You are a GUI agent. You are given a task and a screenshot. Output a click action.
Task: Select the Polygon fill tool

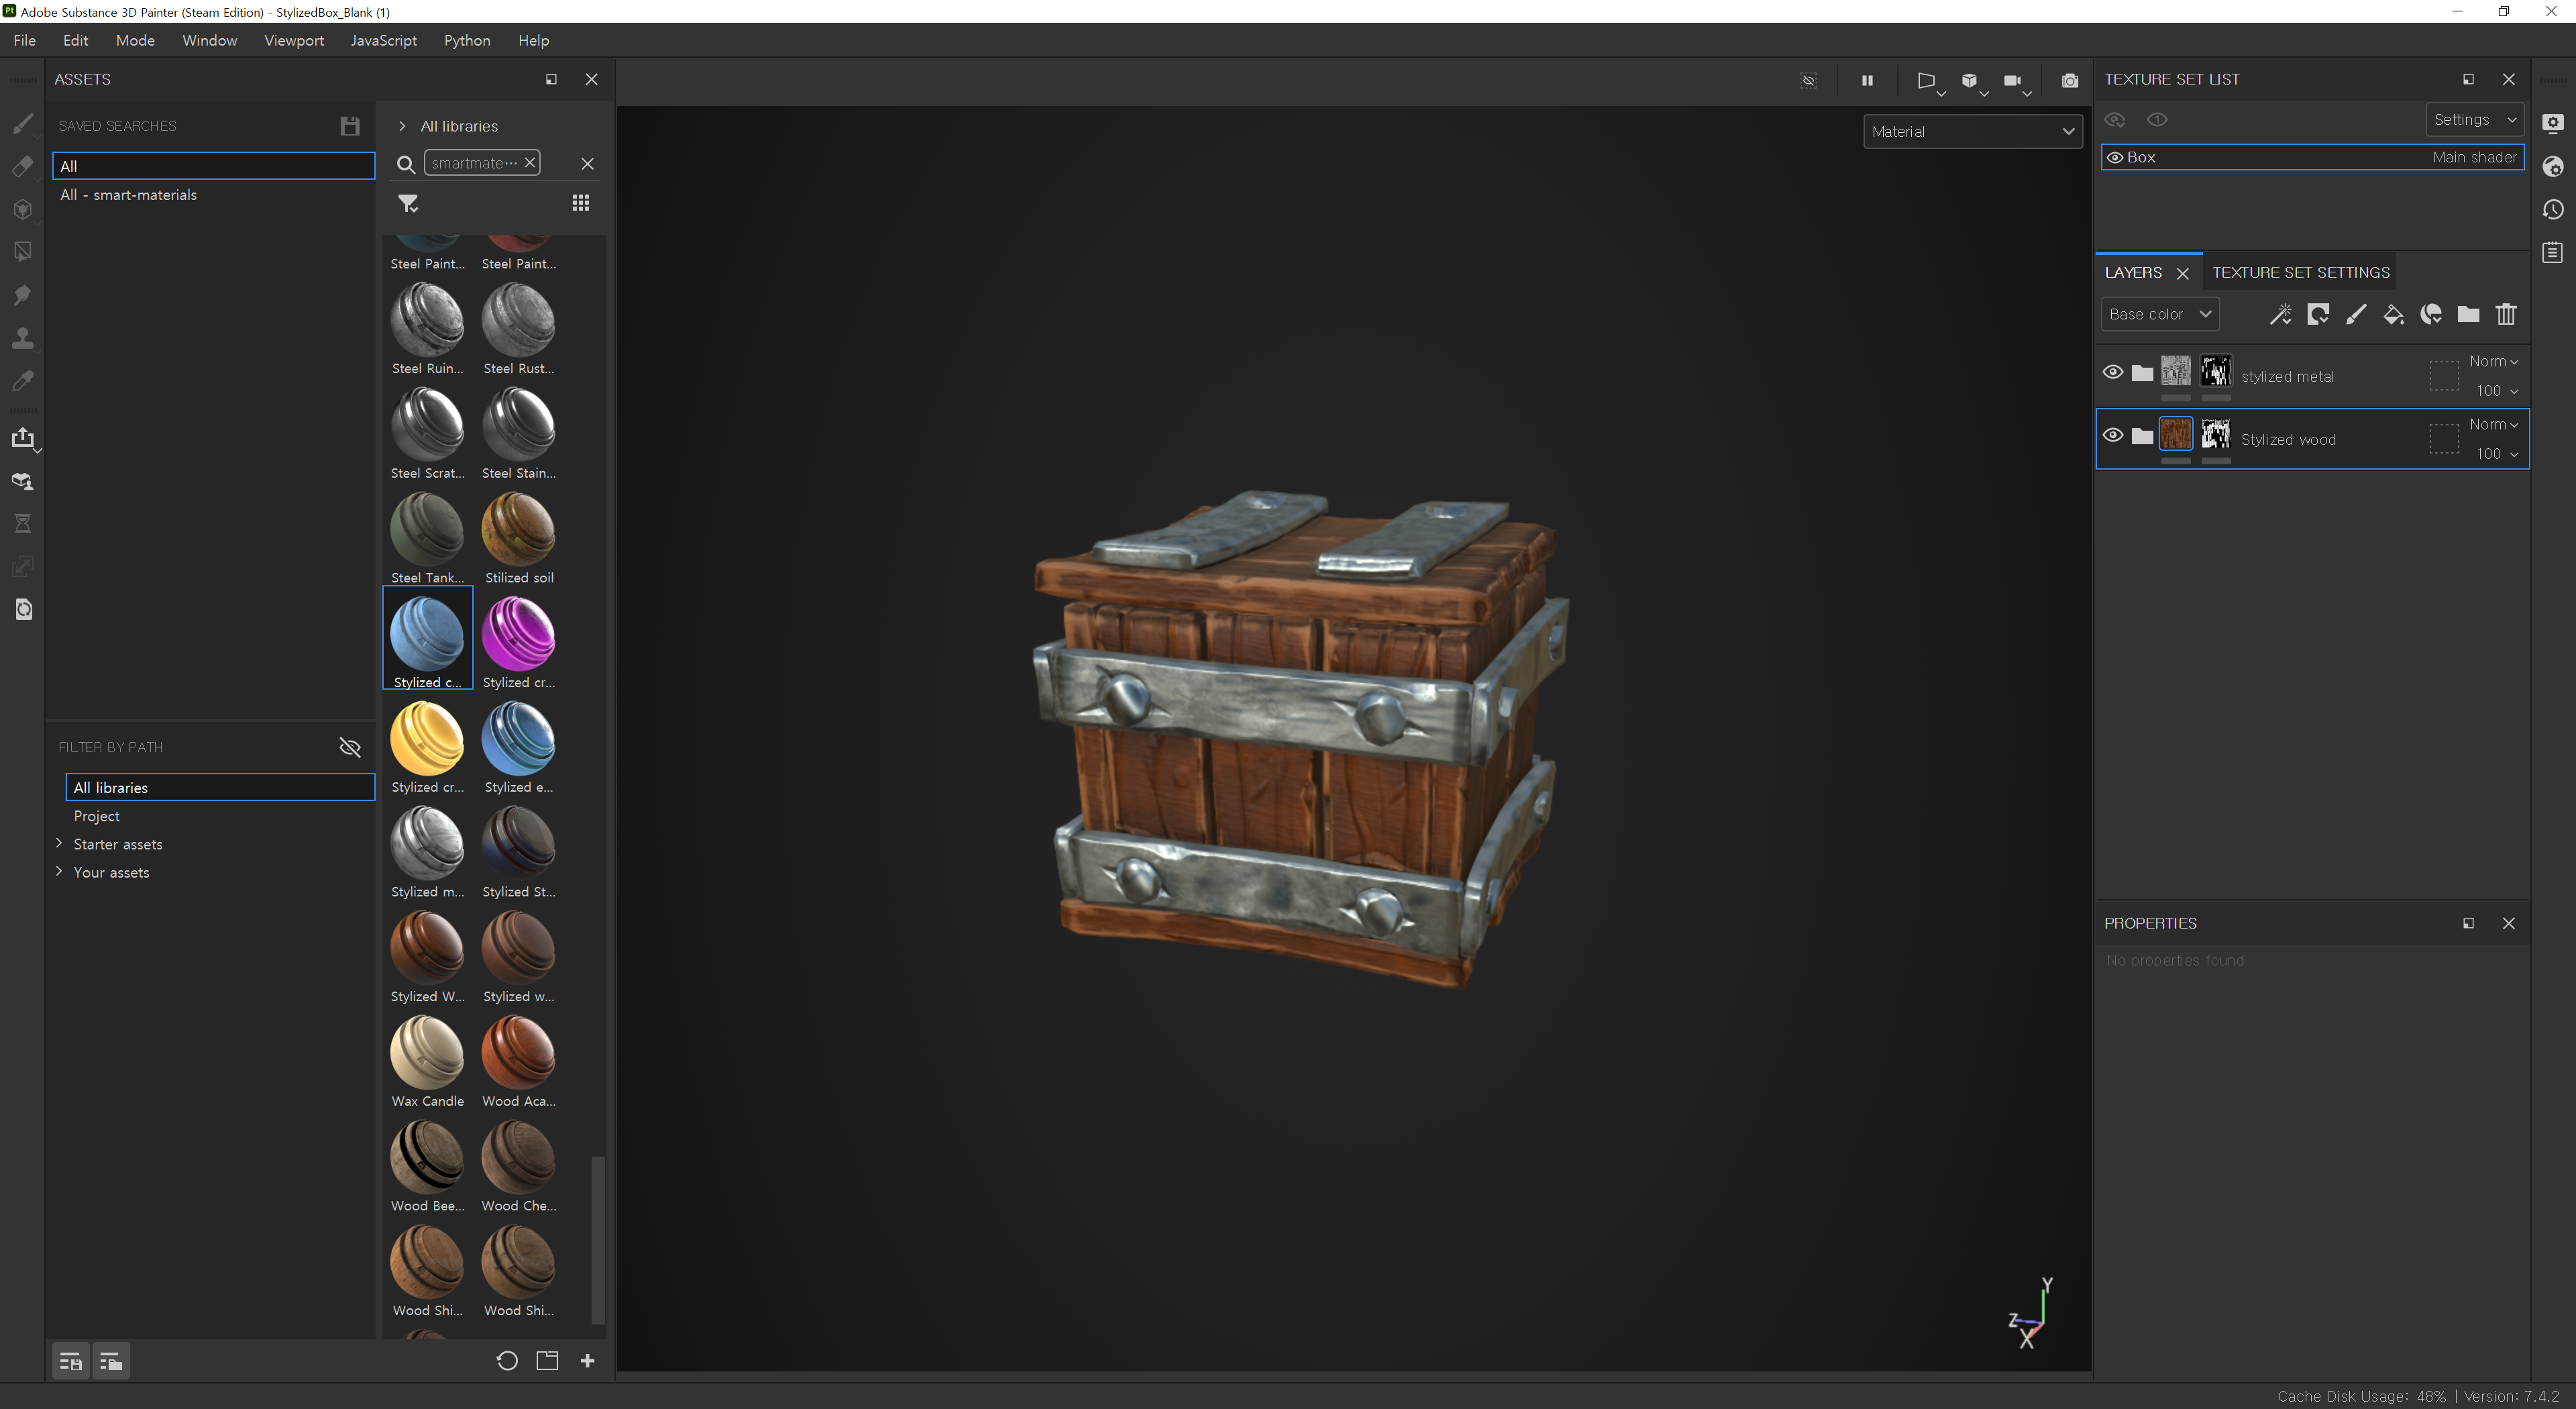22,252
